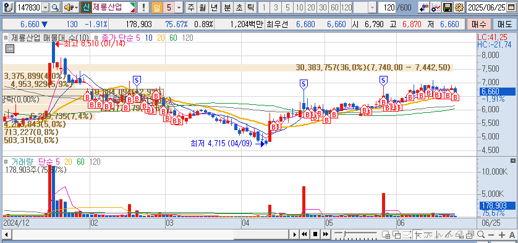Image resolution: width=518 pixels, height=243 pixels.
Task: Click the exclamation mark info button
Action: 143,7
